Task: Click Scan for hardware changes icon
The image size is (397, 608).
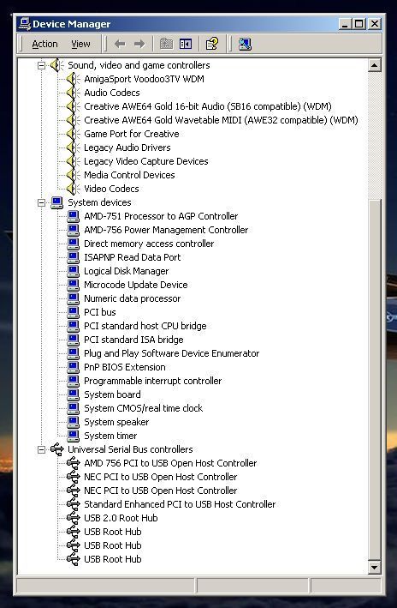Action: (245, 44)
